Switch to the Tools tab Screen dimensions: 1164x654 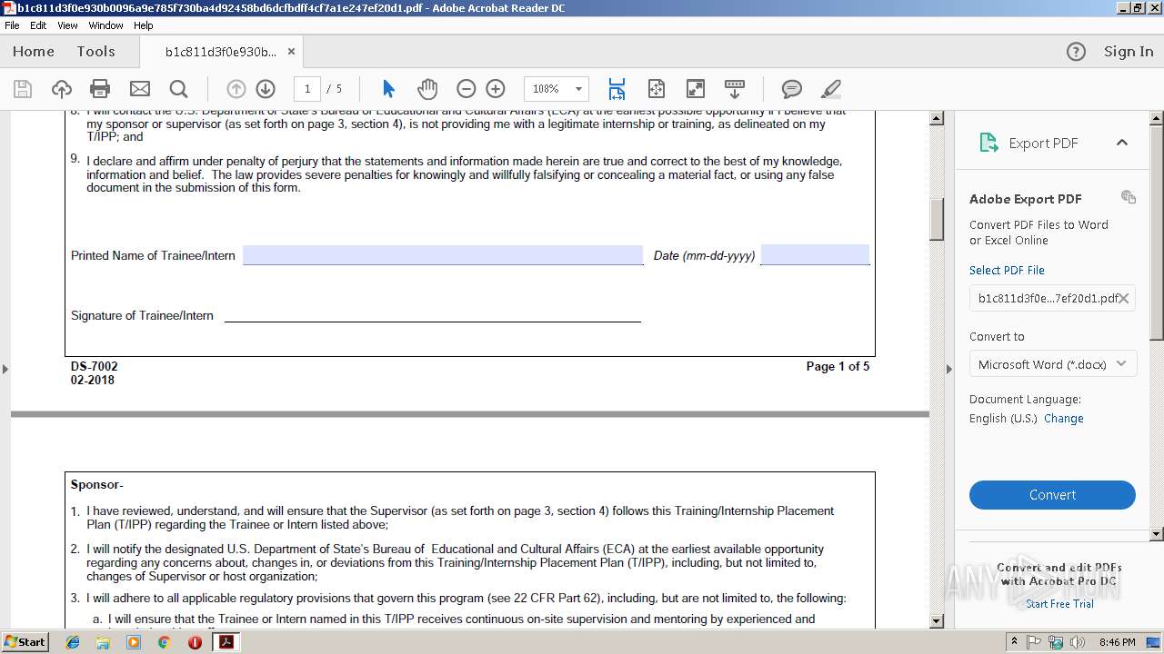click(95, 52)
